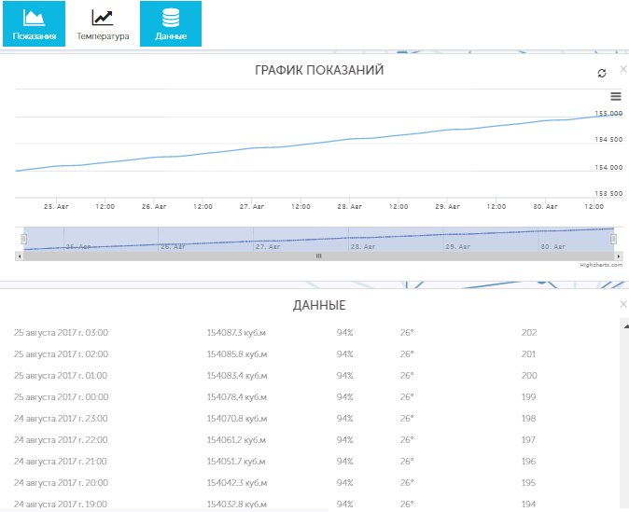
Task: Refresh the График показаний chart
Action: [x=602, y=73]
